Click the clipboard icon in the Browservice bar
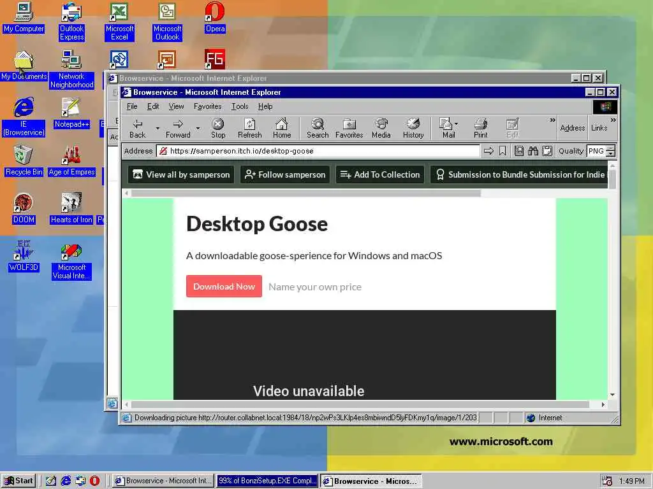 (x=547, y=151)
